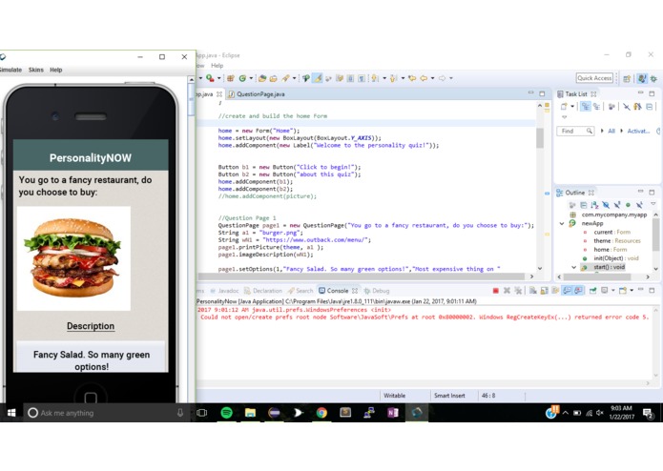Click the Toggle Block Selection toolbar icon
Screen dimensions: 663x471
[x=350, y=78]
